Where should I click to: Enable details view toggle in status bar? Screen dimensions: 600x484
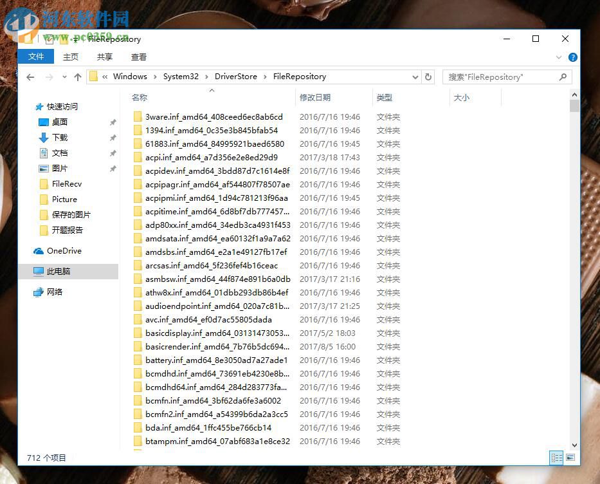[556, 458]
